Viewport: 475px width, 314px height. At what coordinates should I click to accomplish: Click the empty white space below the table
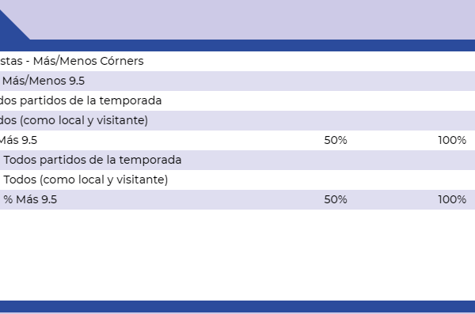[x=237, y=255]
